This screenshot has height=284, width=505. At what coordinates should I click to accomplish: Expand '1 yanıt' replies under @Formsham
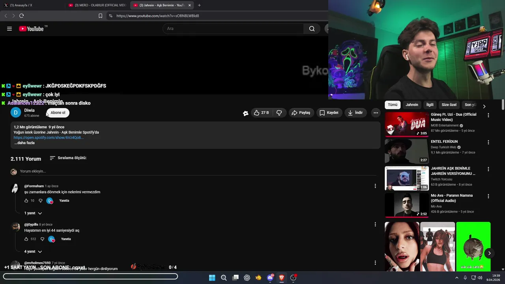point(33,213)
